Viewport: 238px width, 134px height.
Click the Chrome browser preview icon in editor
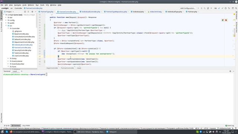223,20
